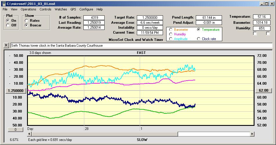Choose the Humidity overlay option

(171, 34)
